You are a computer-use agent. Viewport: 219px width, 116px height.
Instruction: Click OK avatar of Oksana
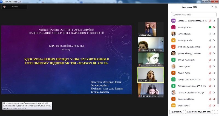click(x=174, y=21)
